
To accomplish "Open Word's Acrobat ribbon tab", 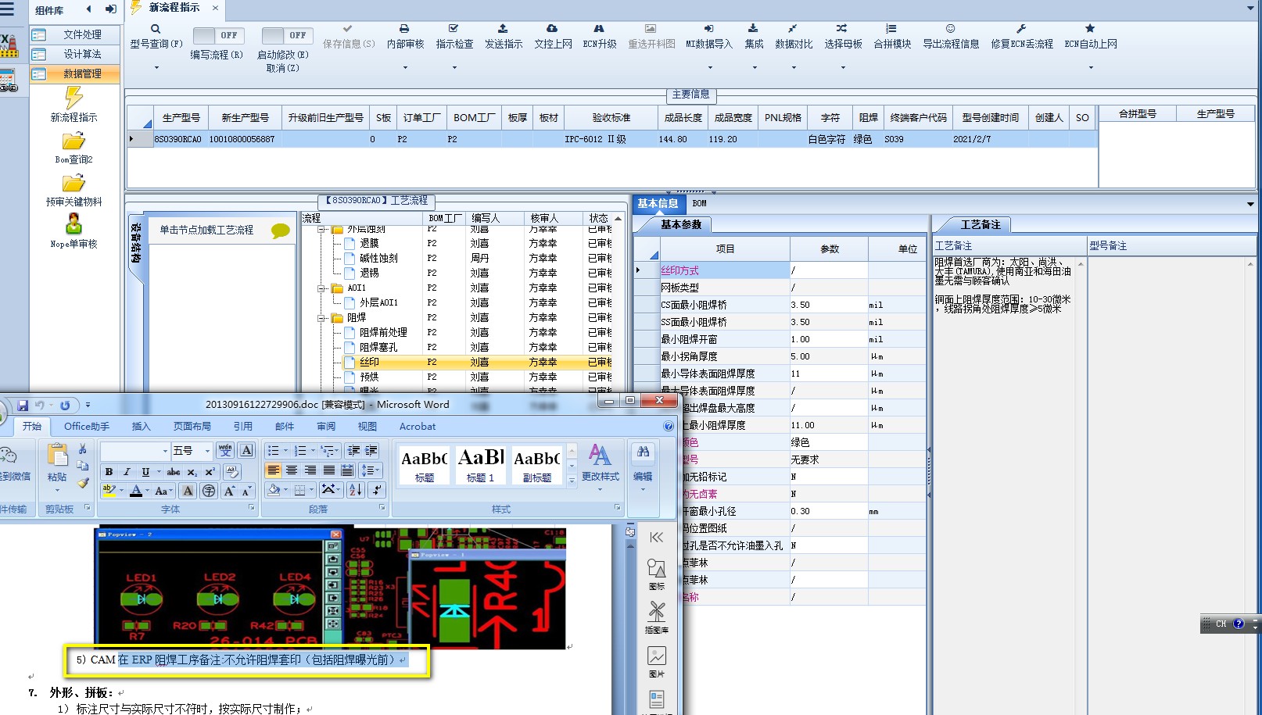I will coord(418,427).
